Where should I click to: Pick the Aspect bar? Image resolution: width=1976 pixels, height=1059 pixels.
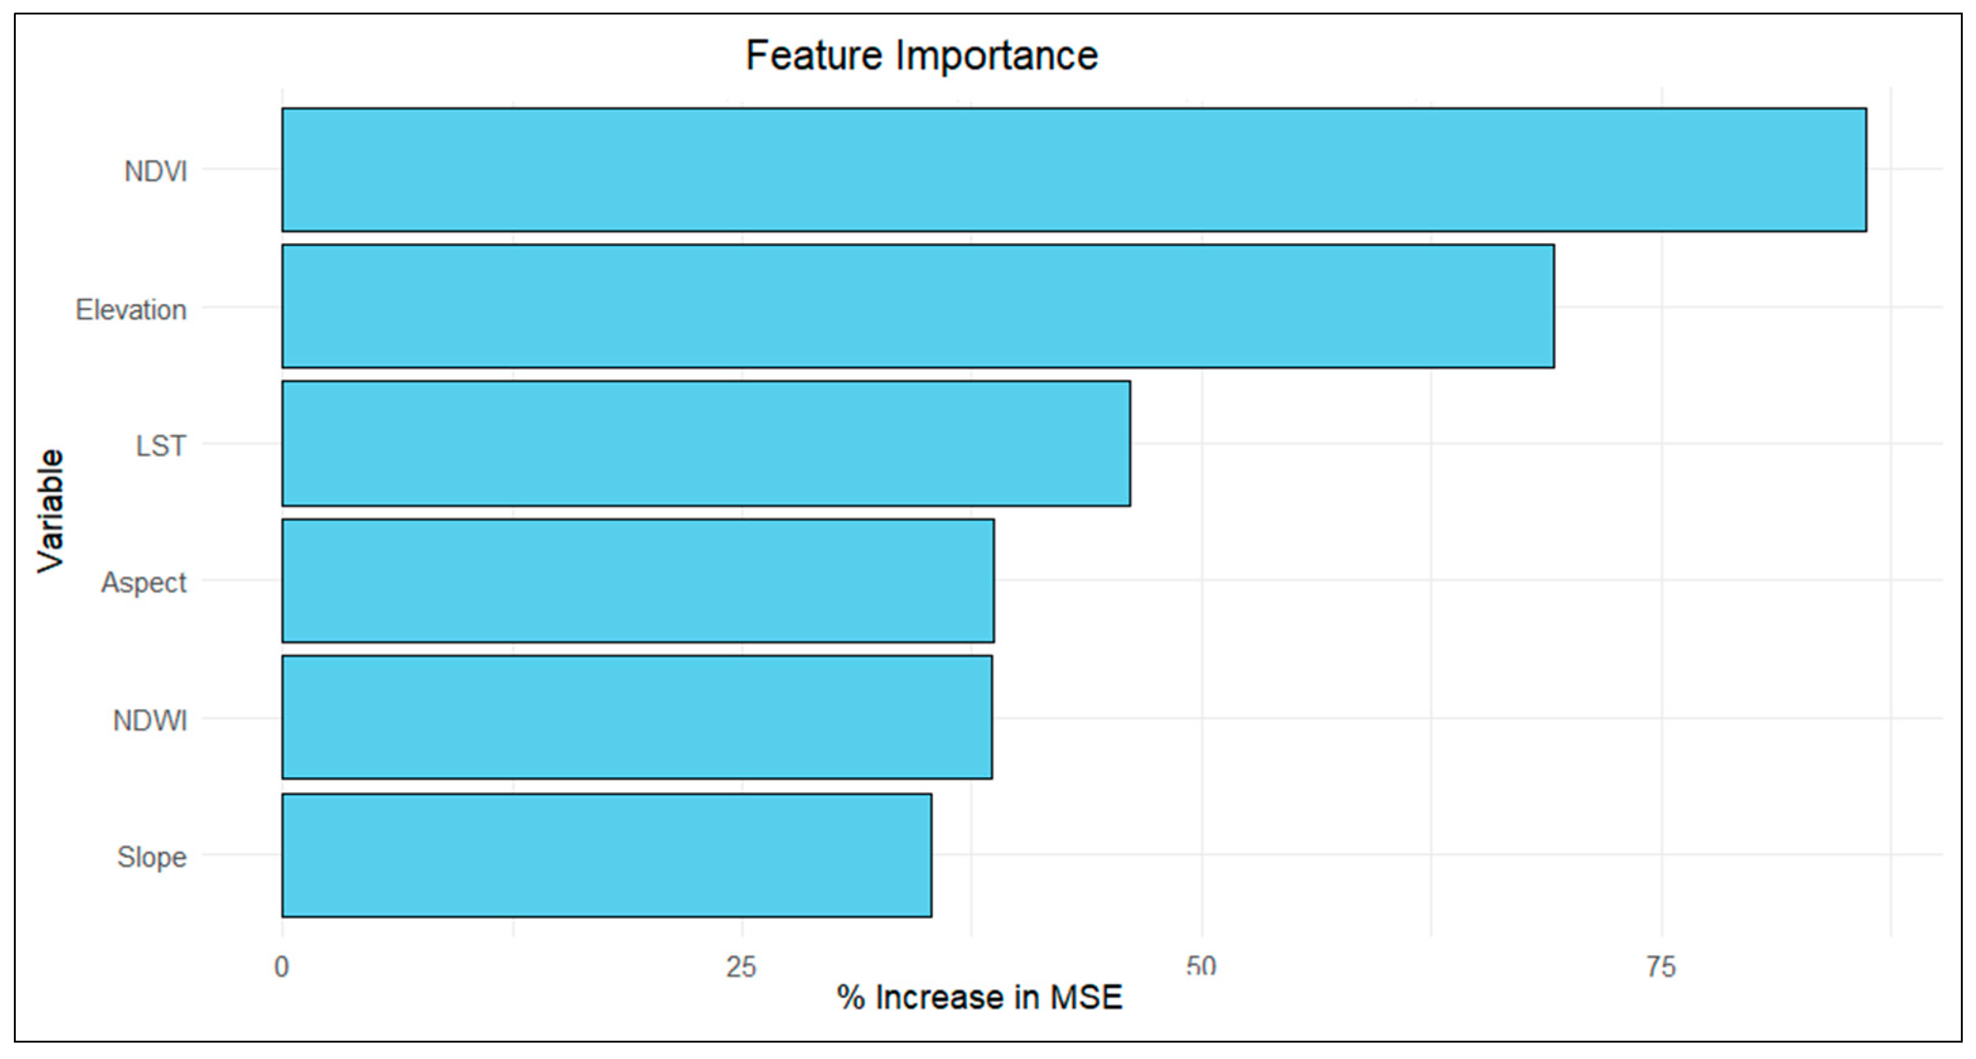point(637,581)
